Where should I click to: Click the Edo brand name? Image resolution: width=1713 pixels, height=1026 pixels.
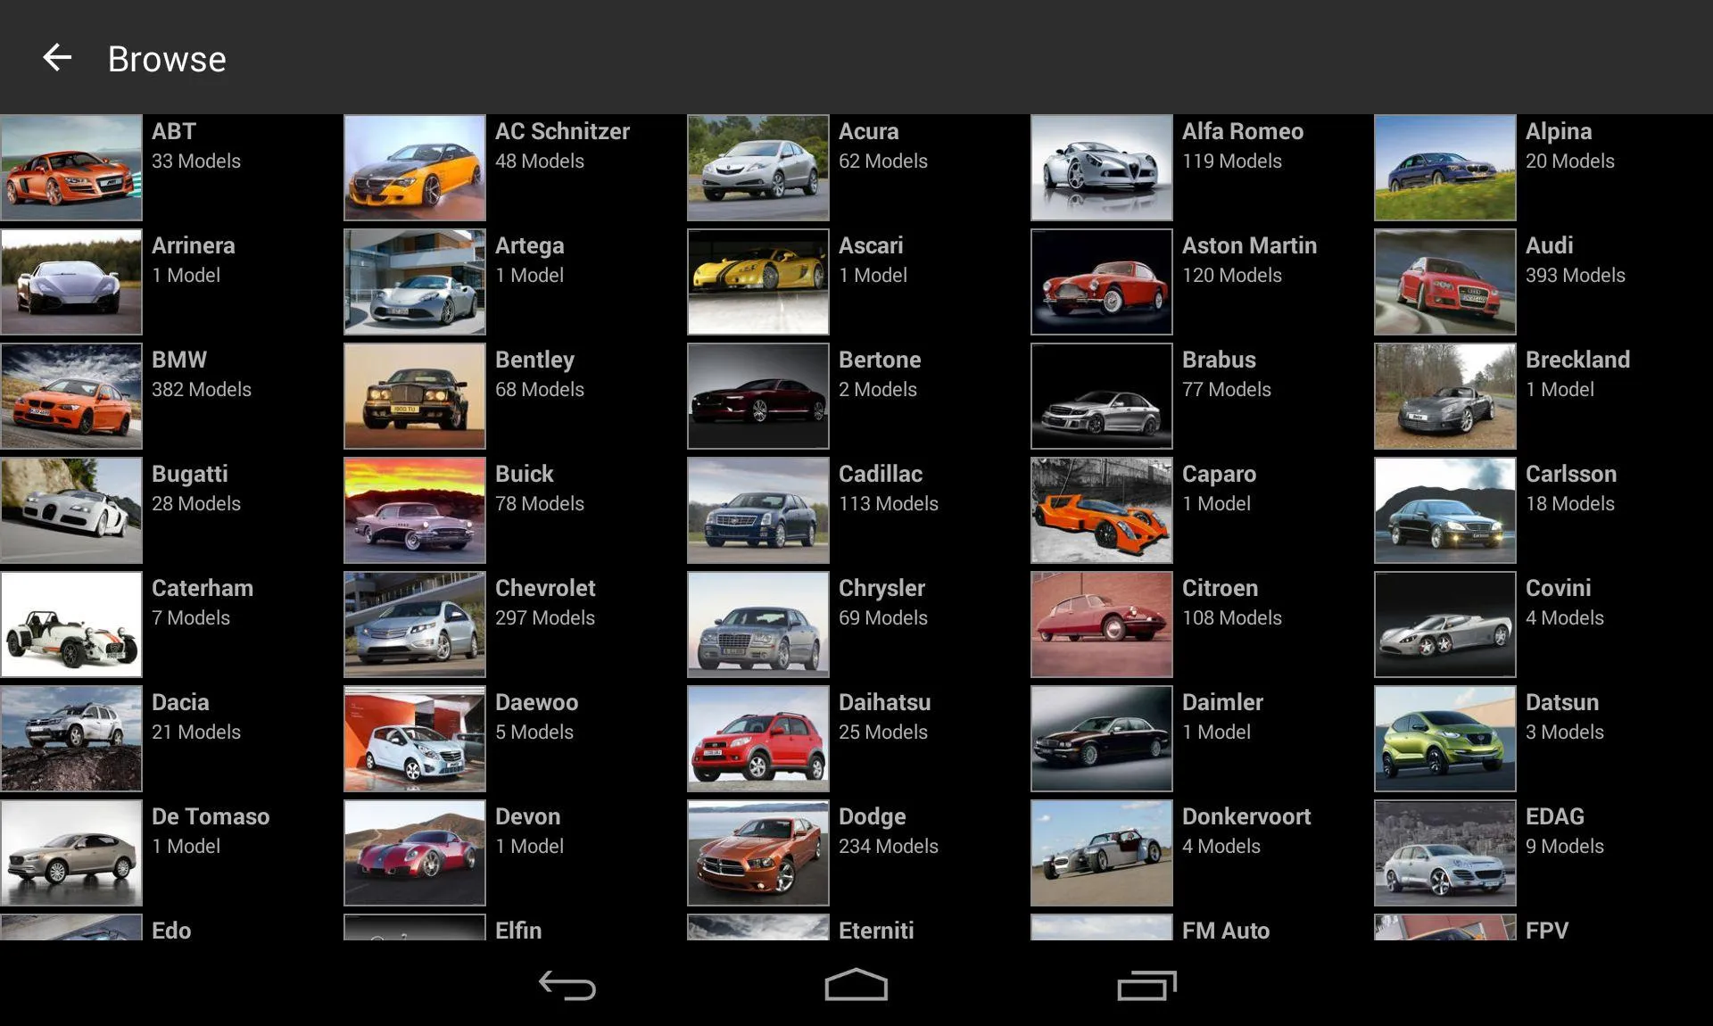[x=171, y=930]
